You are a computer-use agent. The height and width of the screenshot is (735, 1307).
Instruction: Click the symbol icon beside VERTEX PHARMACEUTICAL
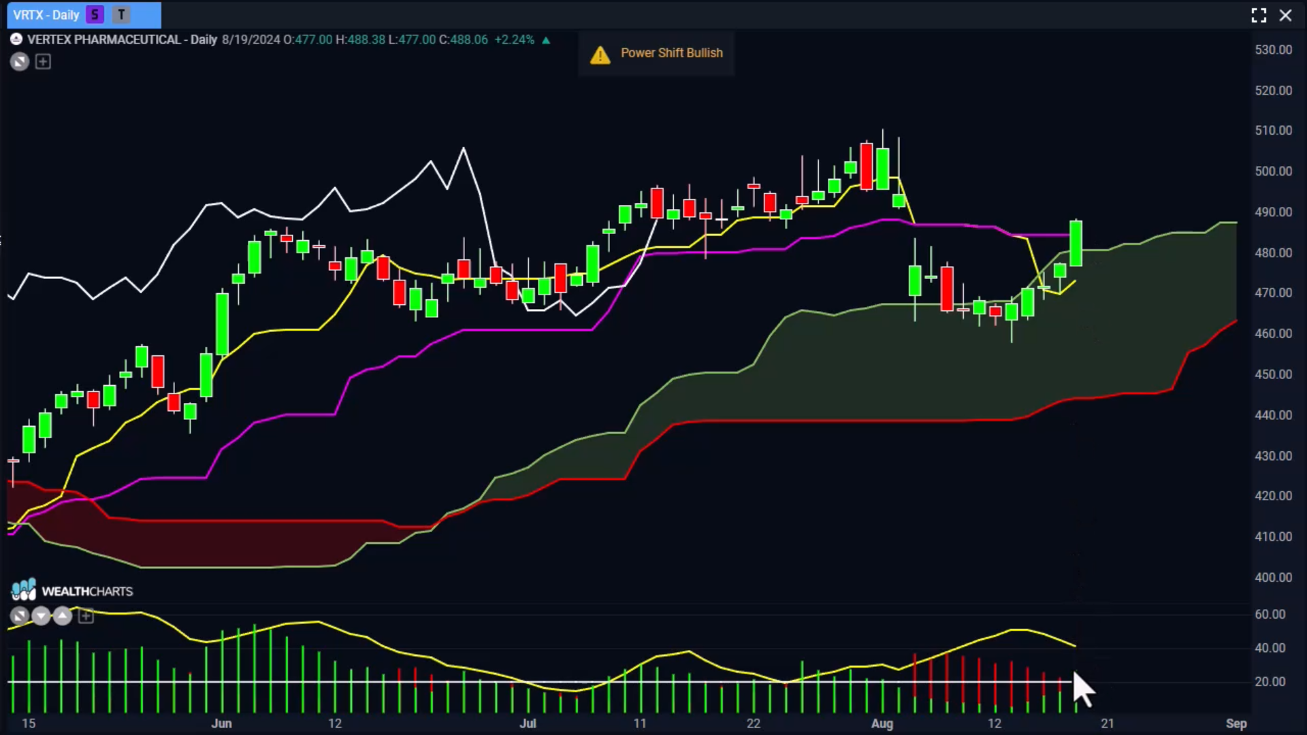click(16, 39)
